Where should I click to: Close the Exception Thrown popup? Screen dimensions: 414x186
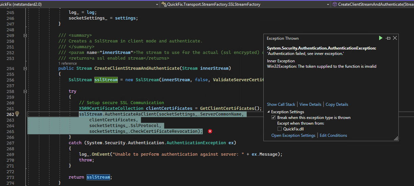(395, 38)
